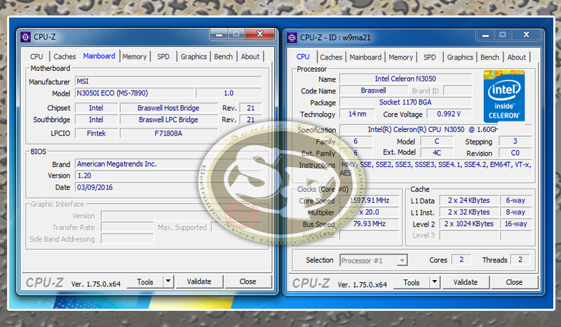
Task: Click the Cores count field
Action: [x=461, y=260]
